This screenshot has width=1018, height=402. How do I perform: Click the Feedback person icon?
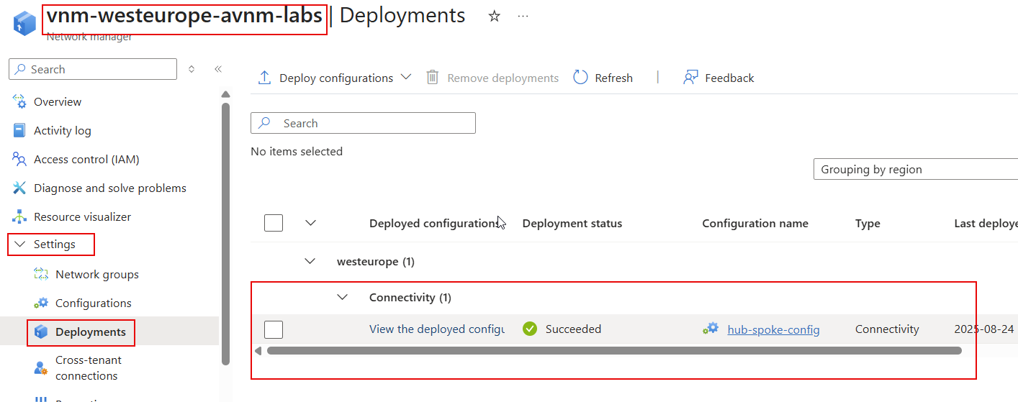click(x=691, y=78)
